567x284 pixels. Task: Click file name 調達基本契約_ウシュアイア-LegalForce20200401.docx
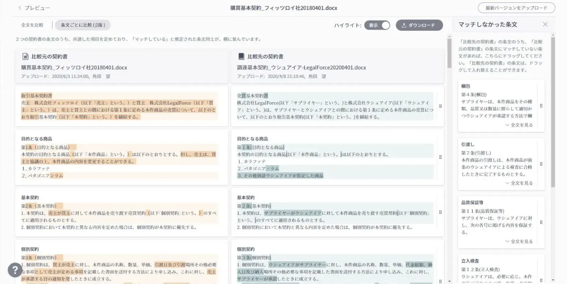point(302,68)
